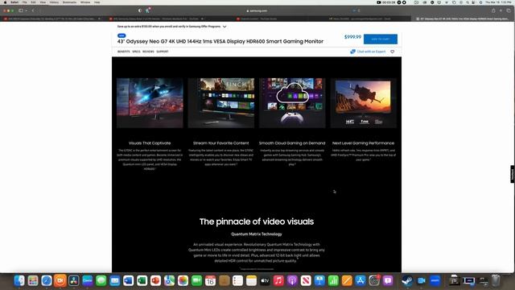
Task: Open Messages app in the dock
Action: [101, 280]
